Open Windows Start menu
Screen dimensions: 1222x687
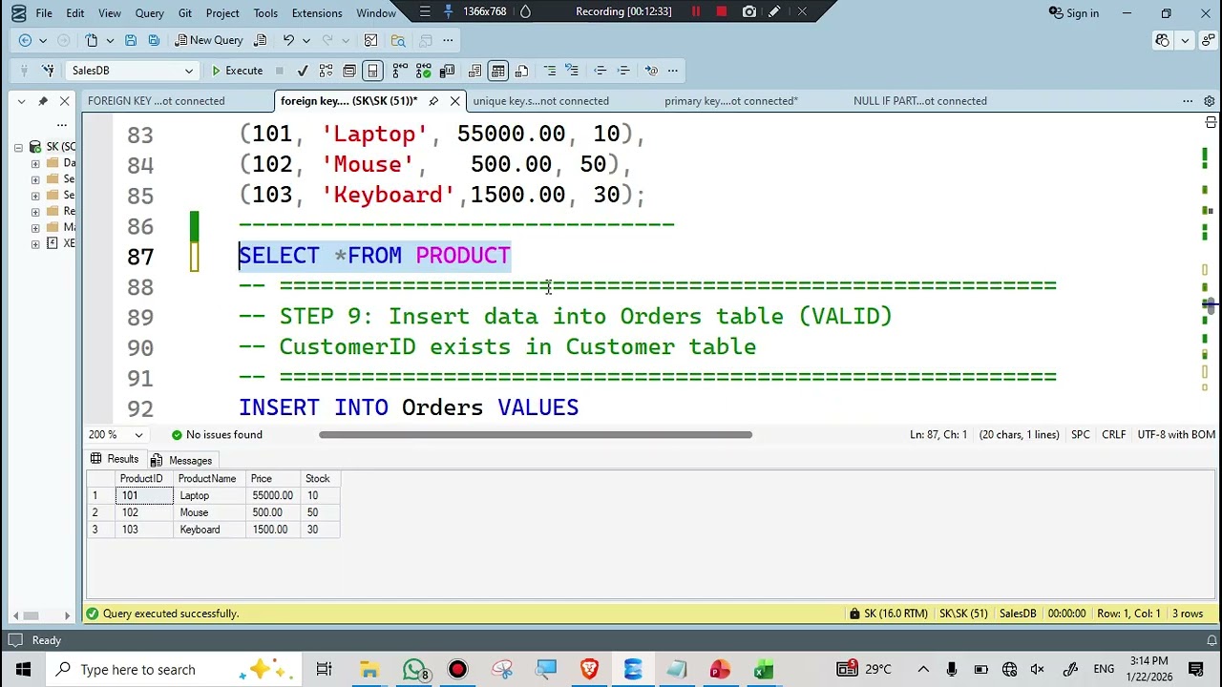pos(23,670)
